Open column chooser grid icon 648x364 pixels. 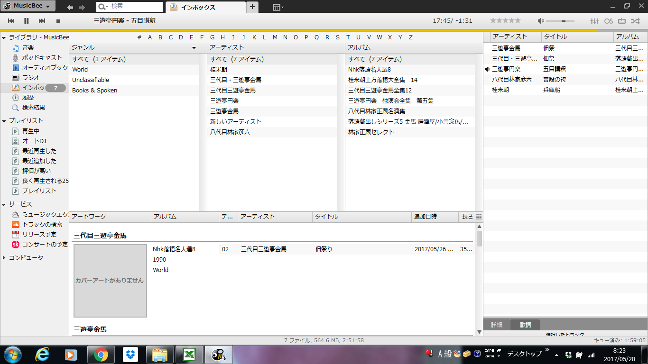point(479,217)
